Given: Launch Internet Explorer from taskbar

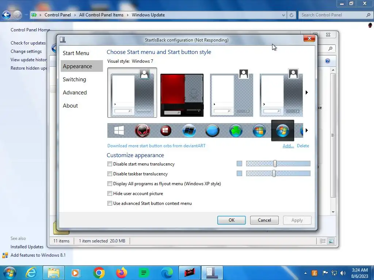Looking at the screenshot, I should point(31,273).
